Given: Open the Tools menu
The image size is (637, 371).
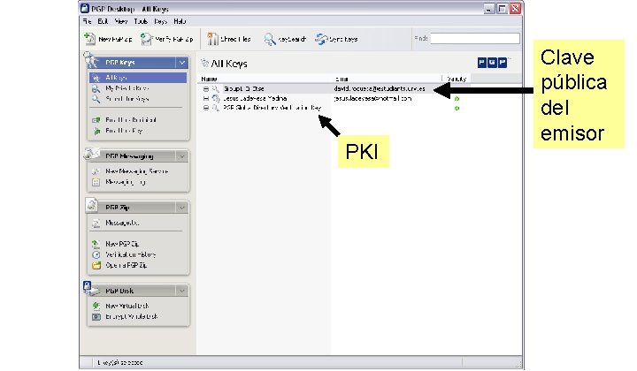Looking at the screenshot, I should click(141, 21).
